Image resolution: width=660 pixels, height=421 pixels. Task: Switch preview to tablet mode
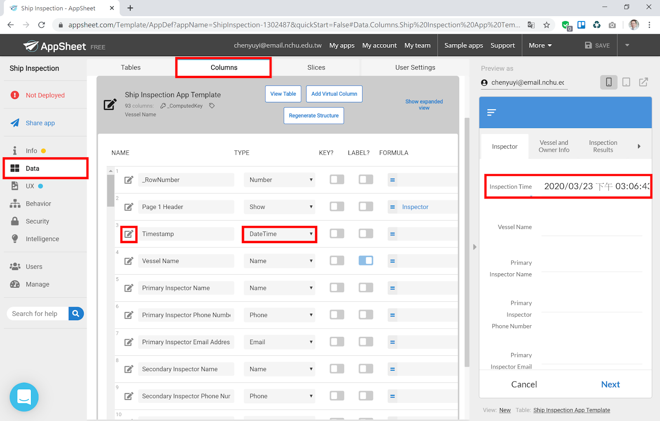click(626, 82)
